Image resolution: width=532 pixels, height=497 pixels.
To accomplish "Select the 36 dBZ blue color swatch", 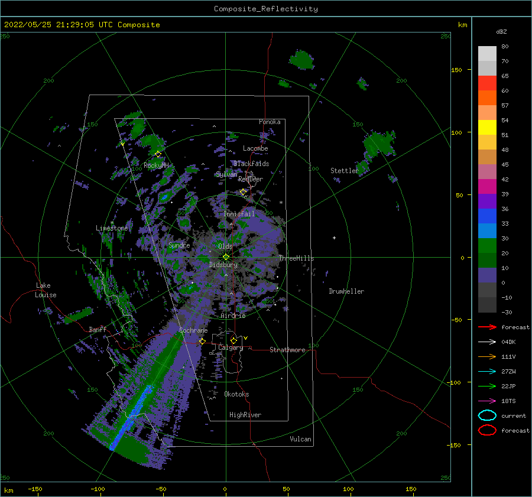I will (x=487, y=216).
